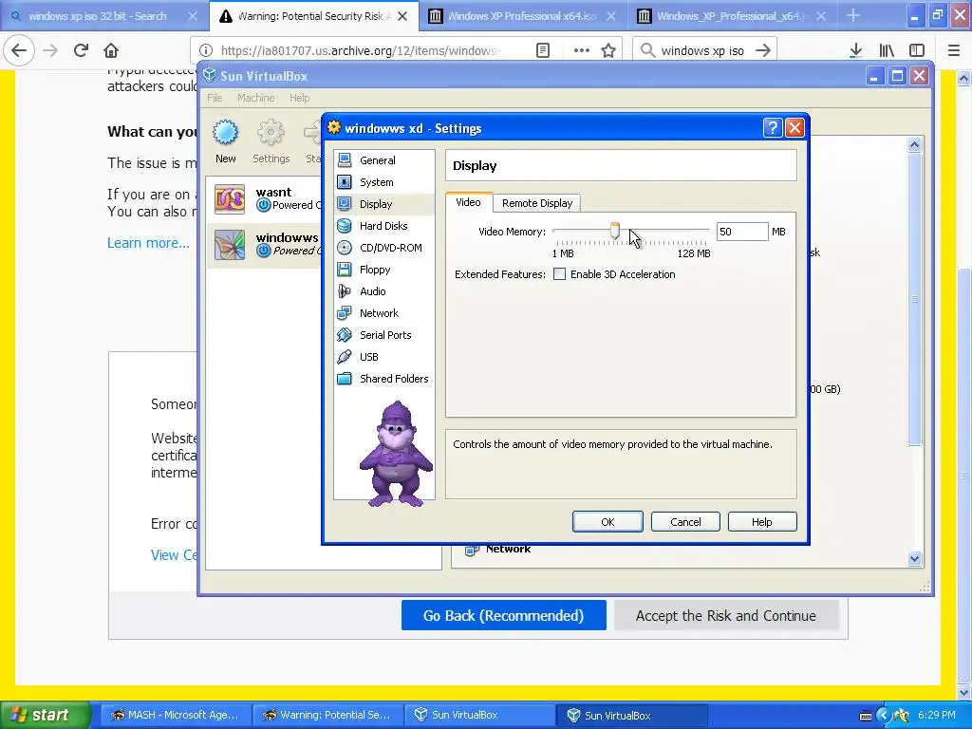Switch to MASH - Microsoft Agent taskbar item

176,715
